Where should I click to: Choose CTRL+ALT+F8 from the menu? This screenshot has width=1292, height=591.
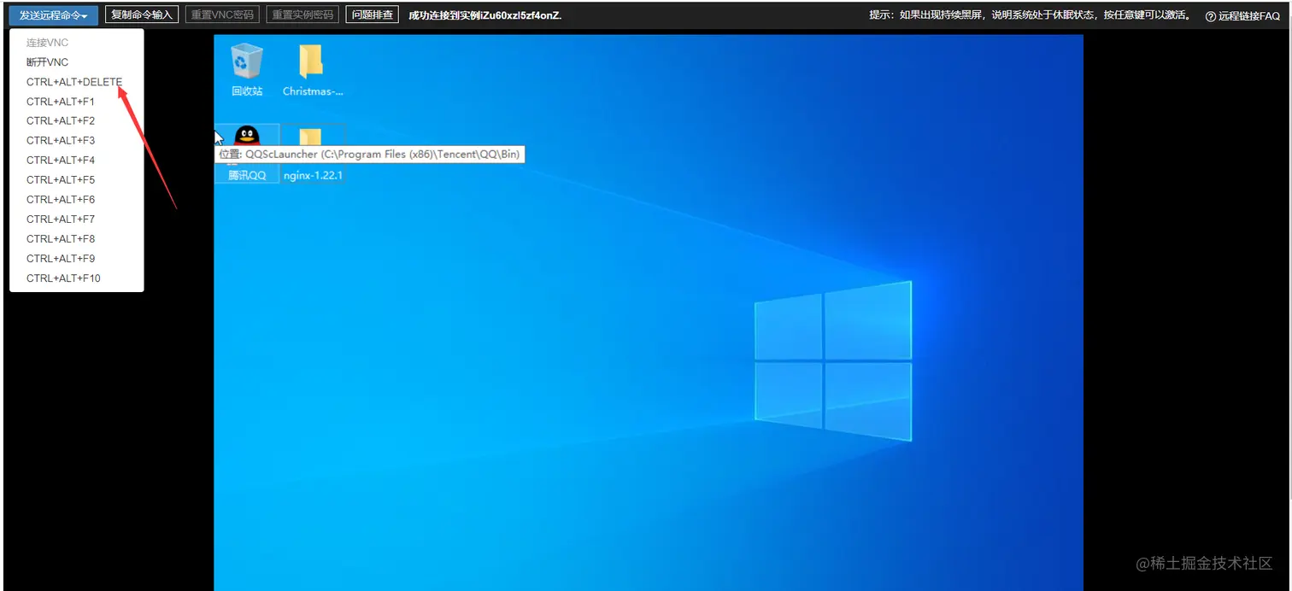(x=60, y=239)
